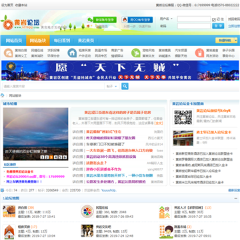Click the green shopping cart category icon
This screenshot has height=240, width=240.
(x=136, y=53)
